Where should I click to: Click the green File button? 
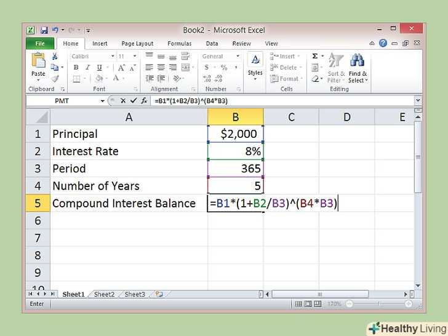40,44
